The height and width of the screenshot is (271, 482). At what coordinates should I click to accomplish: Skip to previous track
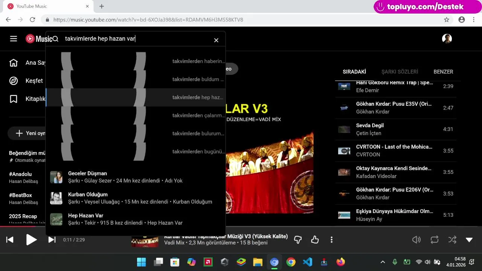coord(10,240)
